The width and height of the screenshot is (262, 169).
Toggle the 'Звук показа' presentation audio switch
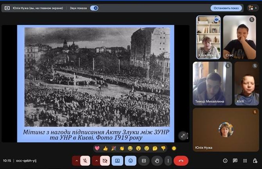pyautogui.click(x=94, y=8)
